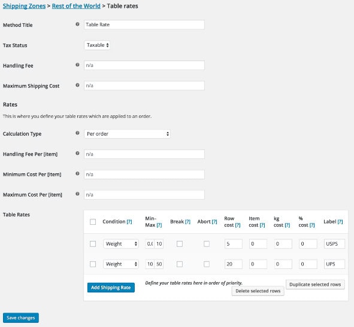
Task: Click the Maximum Shipping Cost field
Action: (x=144, y=85)
